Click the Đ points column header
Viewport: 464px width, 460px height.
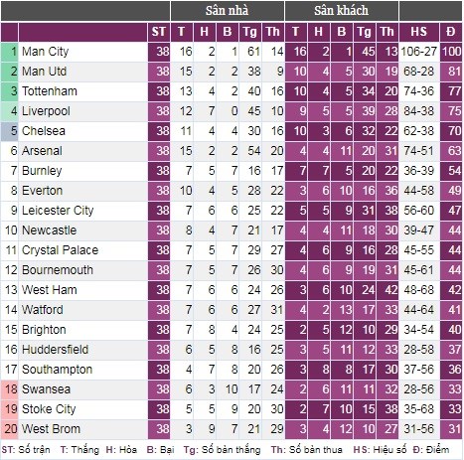tap(451, 32)
